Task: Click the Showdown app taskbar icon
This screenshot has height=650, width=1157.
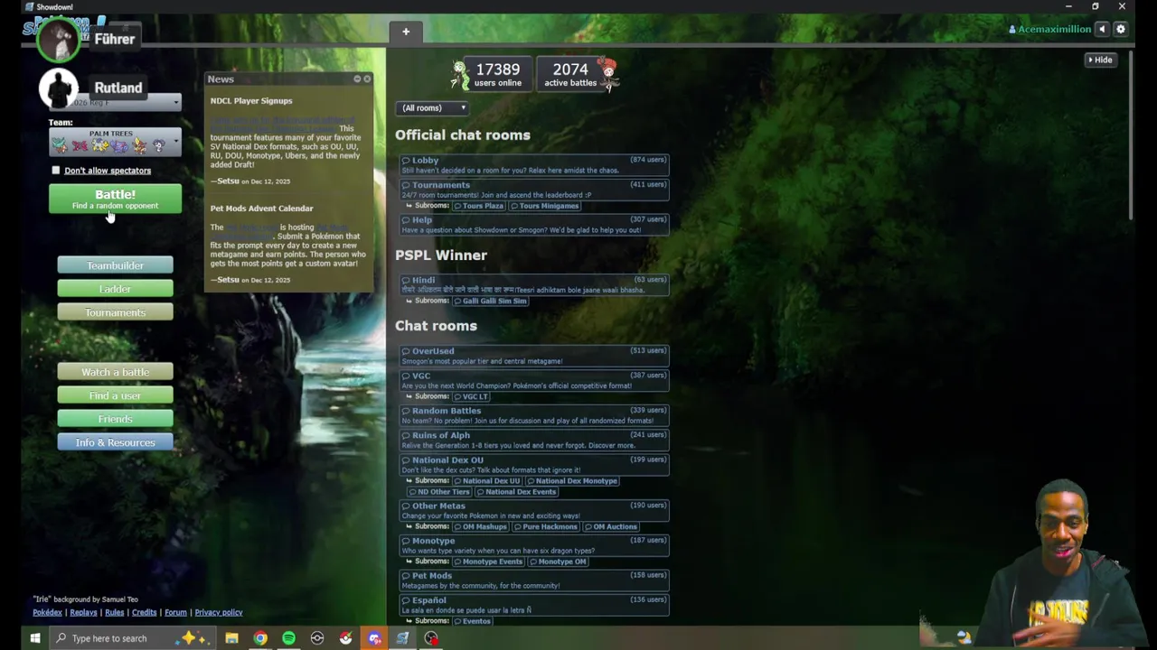Action: [402, 638]
